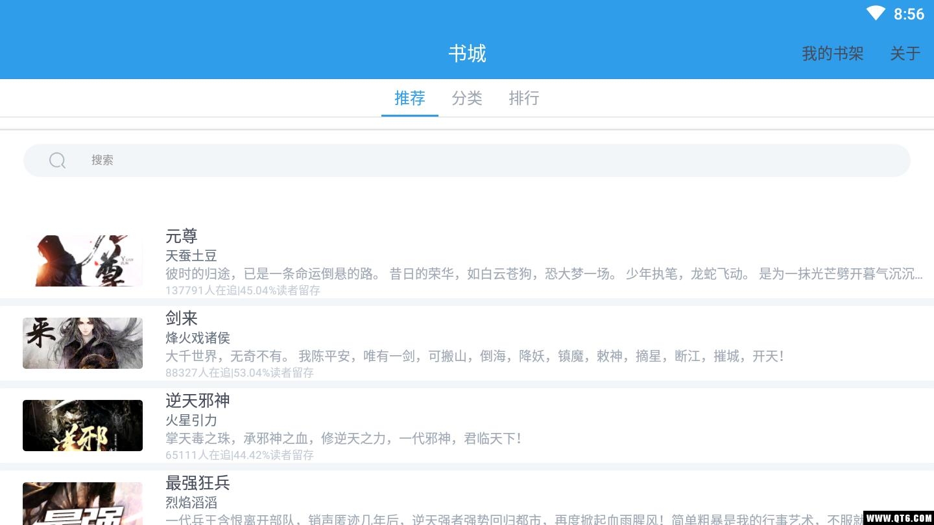Open the 排行 tab
The height and width of the screenshot is (525, 934).
[524, 98]
